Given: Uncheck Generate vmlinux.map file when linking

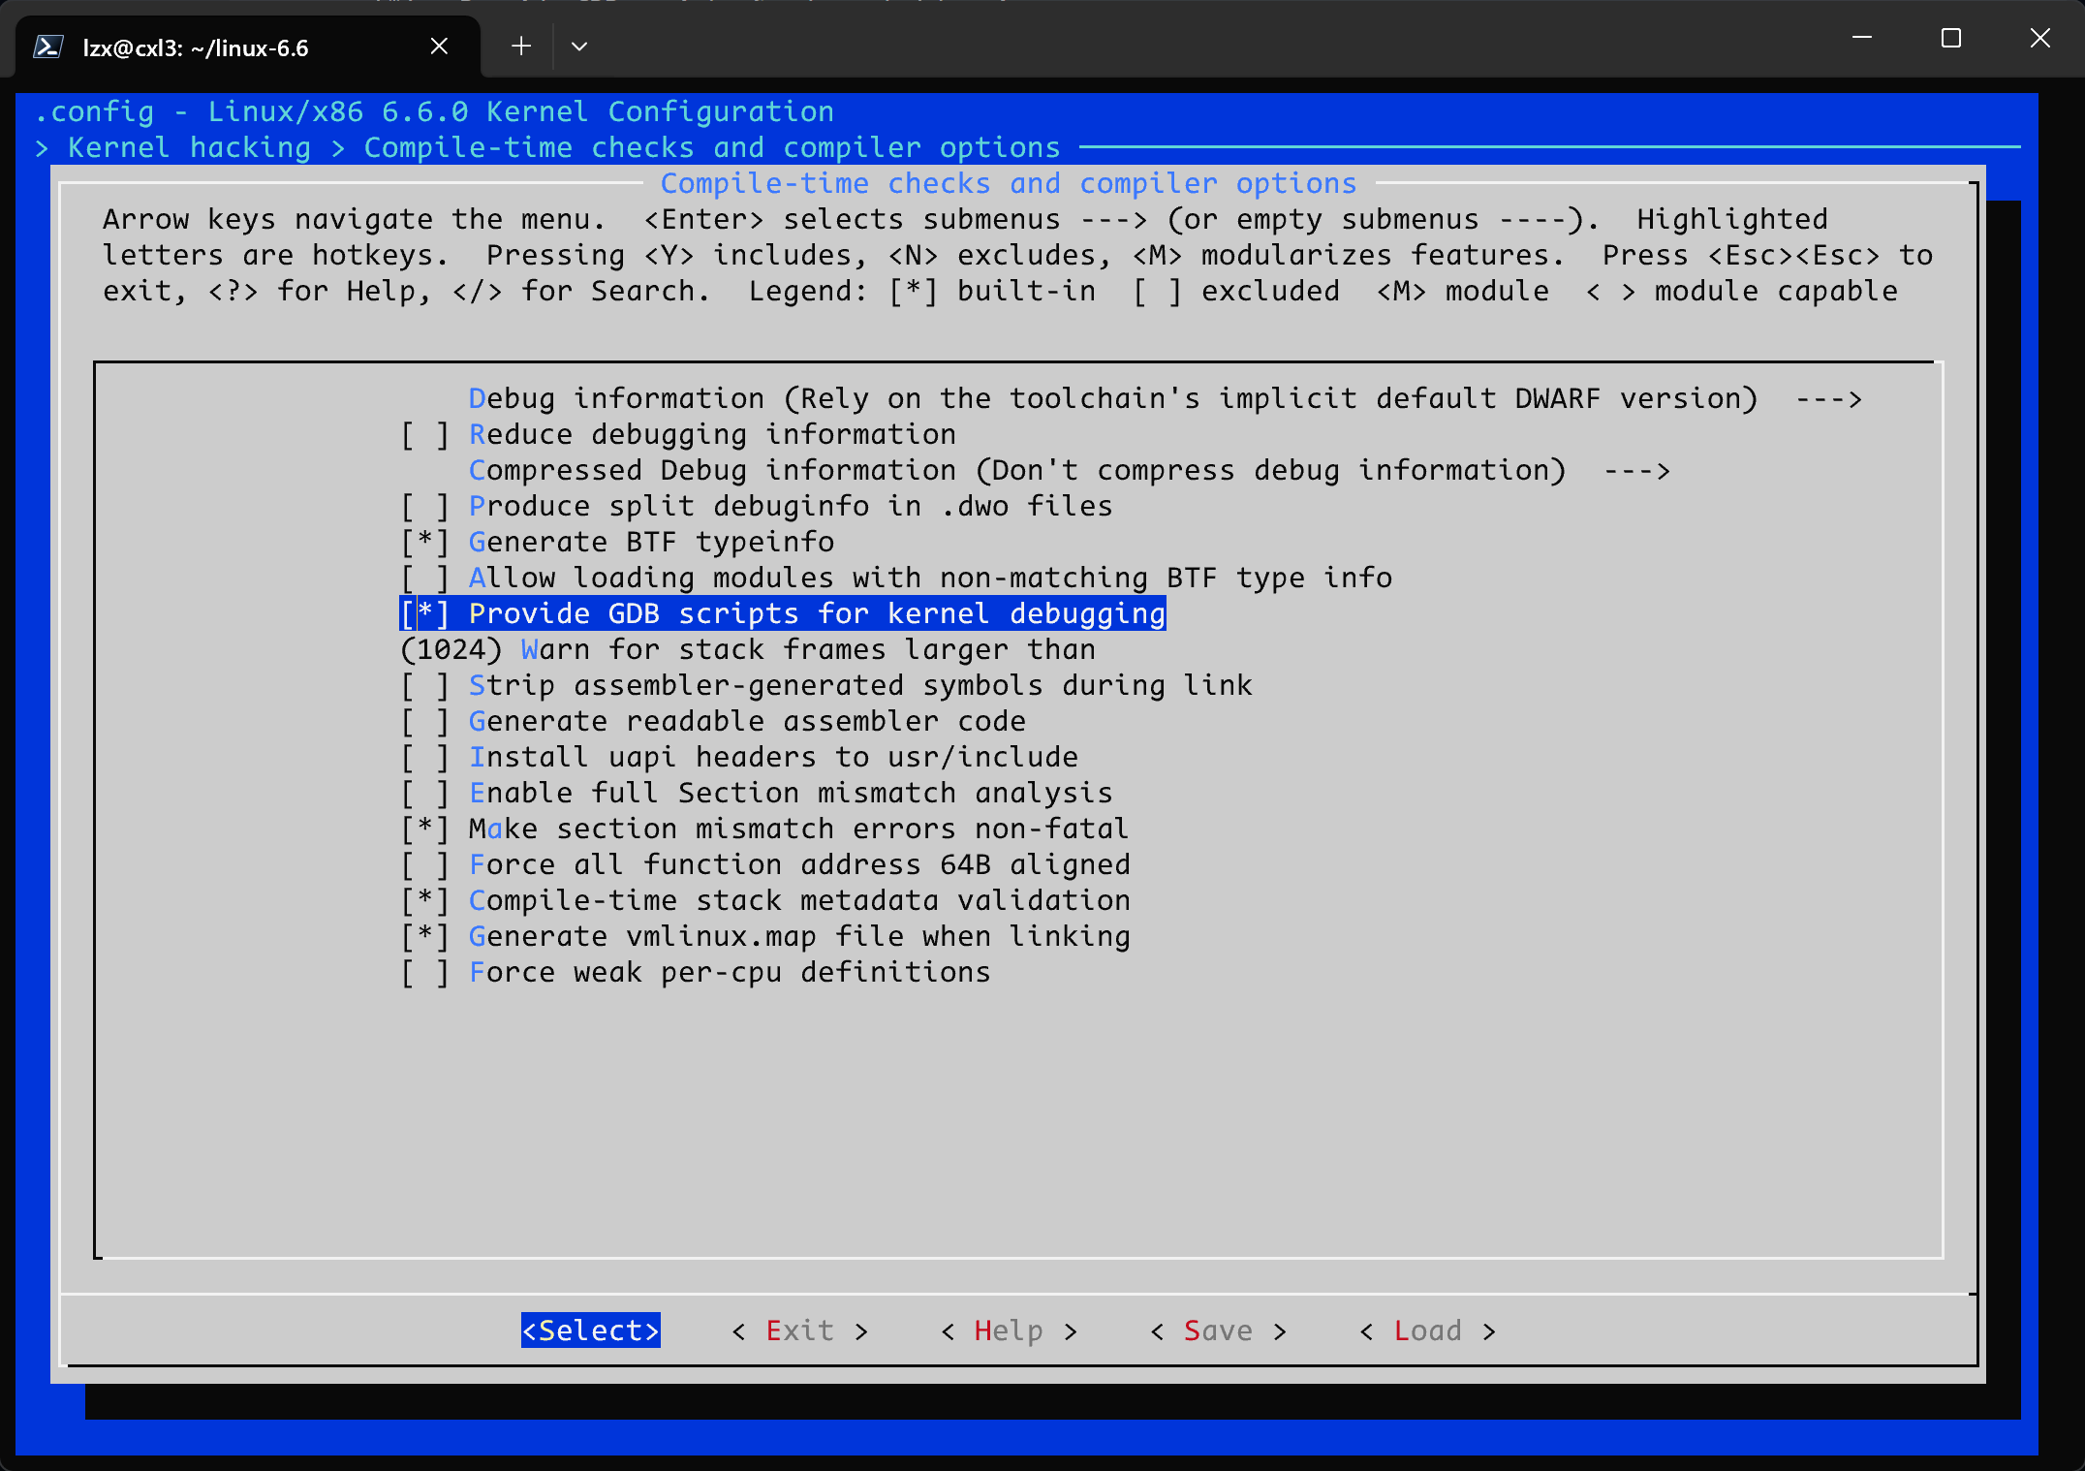Looking at the screenshot, I should [425, 936].
